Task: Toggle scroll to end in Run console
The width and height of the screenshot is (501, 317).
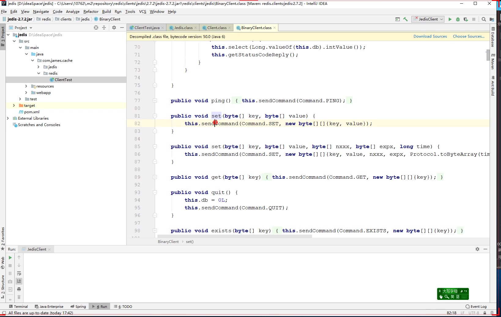Action: pos(19,281)
